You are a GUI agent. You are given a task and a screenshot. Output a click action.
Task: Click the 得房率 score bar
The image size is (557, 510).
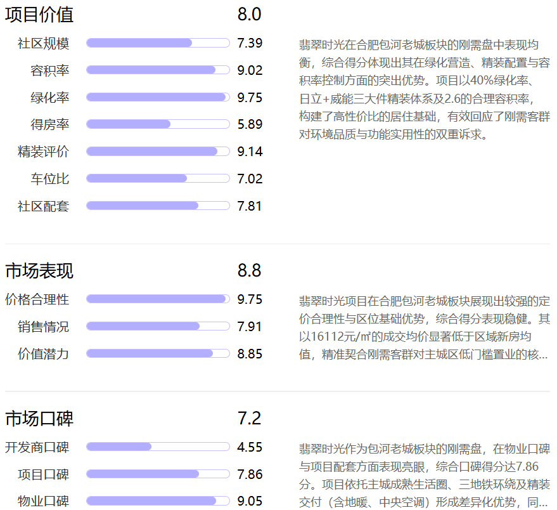coord(158,124)
